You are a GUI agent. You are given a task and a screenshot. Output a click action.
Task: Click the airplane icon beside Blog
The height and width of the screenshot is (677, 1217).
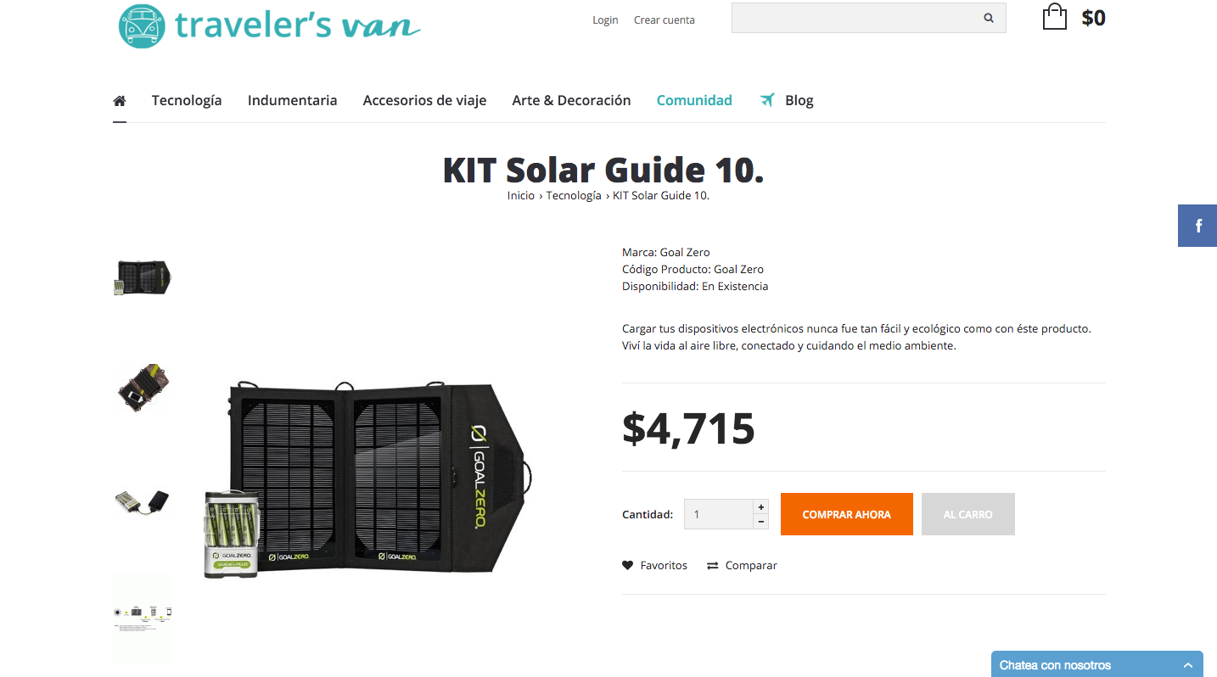click(767, 100)
